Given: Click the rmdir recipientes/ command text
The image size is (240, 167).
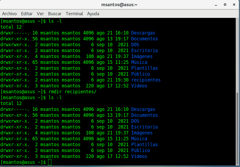Looking at the screenshot, I should [72, 92].
